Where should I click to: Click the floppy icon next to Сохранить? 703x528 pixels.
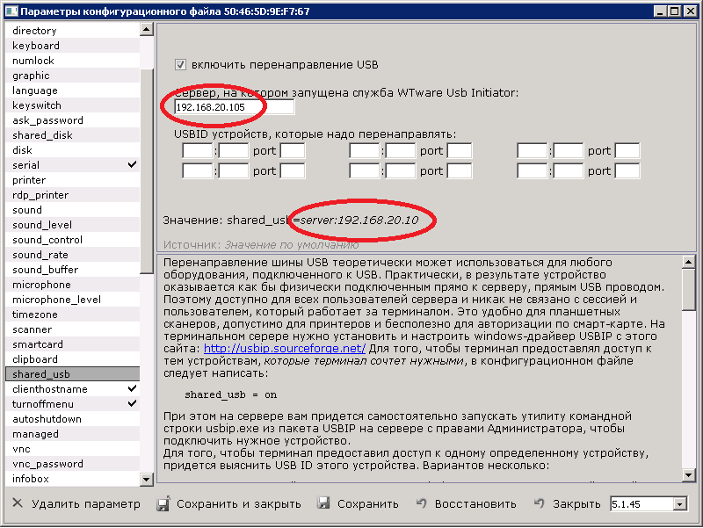[323, 504]
